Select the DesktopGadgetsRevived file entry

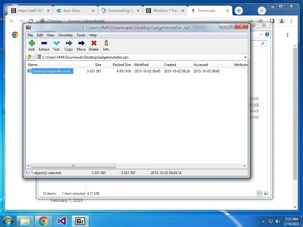(50, 71)
